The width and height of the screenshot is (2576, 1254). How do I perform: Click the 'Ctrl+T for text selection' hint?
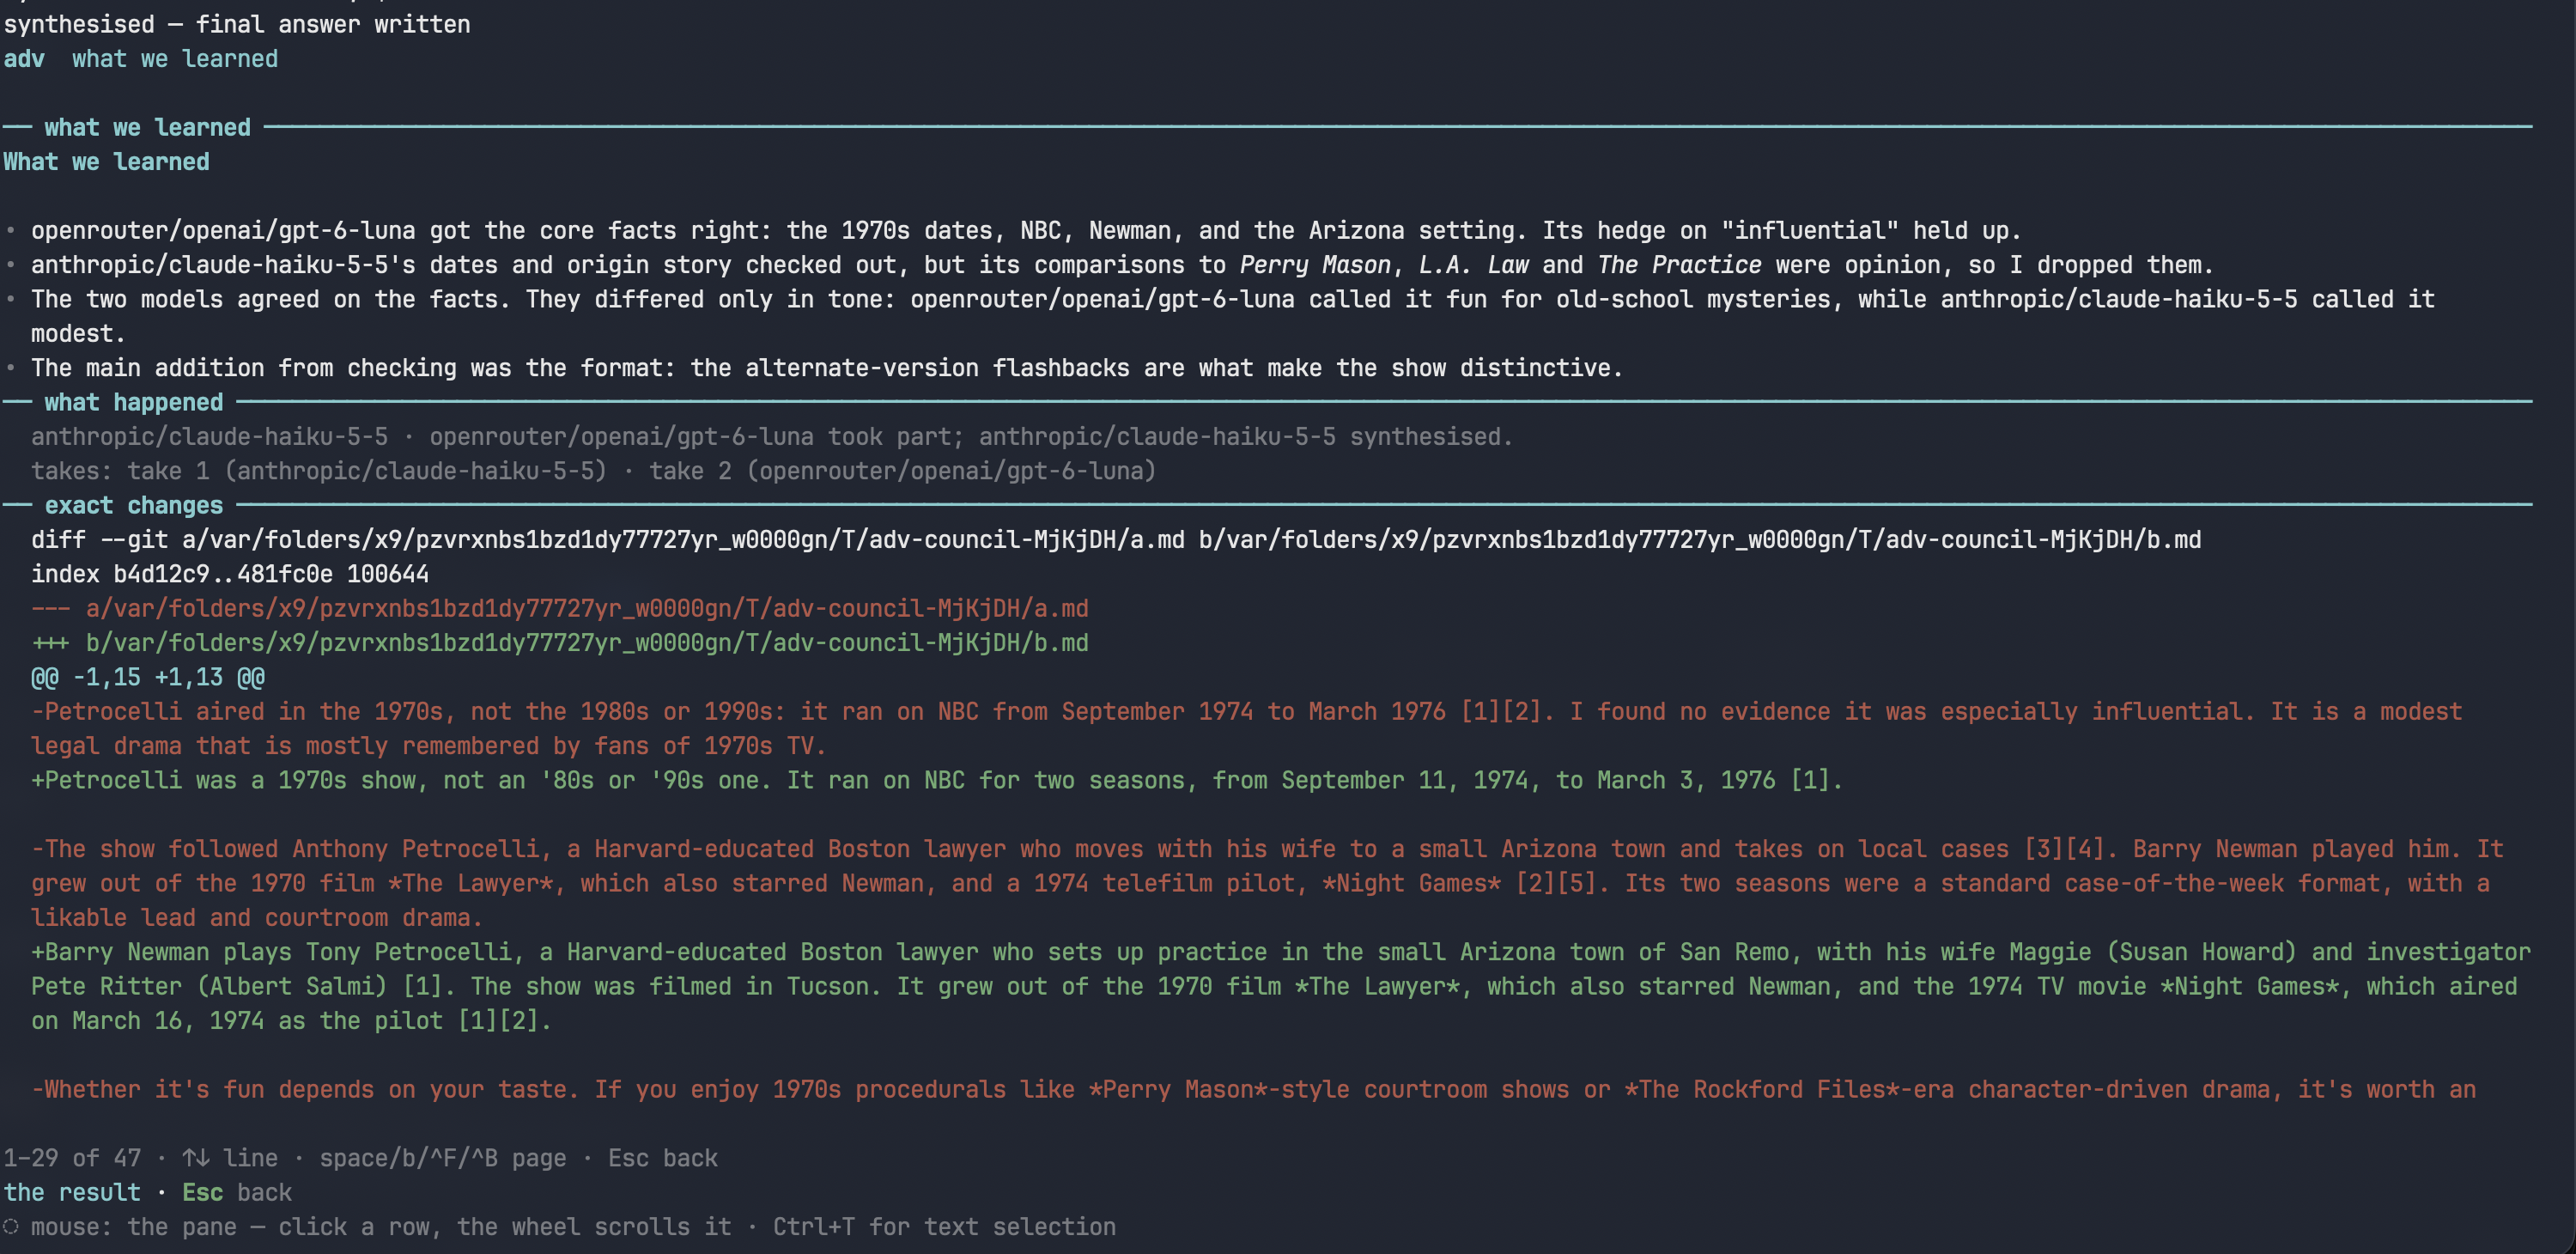click(944, 1226)
